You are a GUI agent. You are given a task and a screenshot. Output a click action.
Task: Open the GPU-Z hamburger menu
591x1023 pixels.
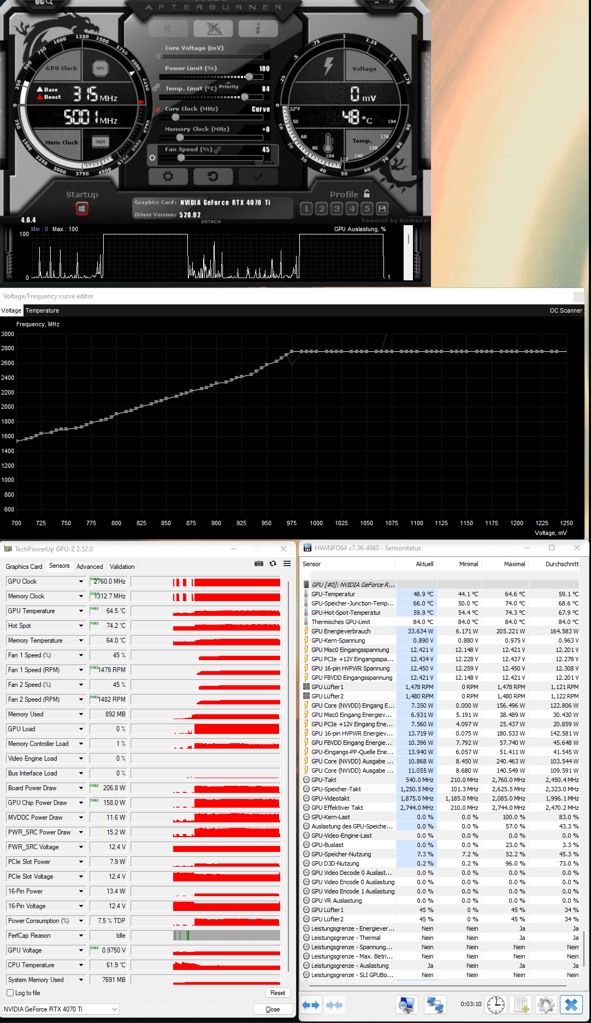coord(287,563)
